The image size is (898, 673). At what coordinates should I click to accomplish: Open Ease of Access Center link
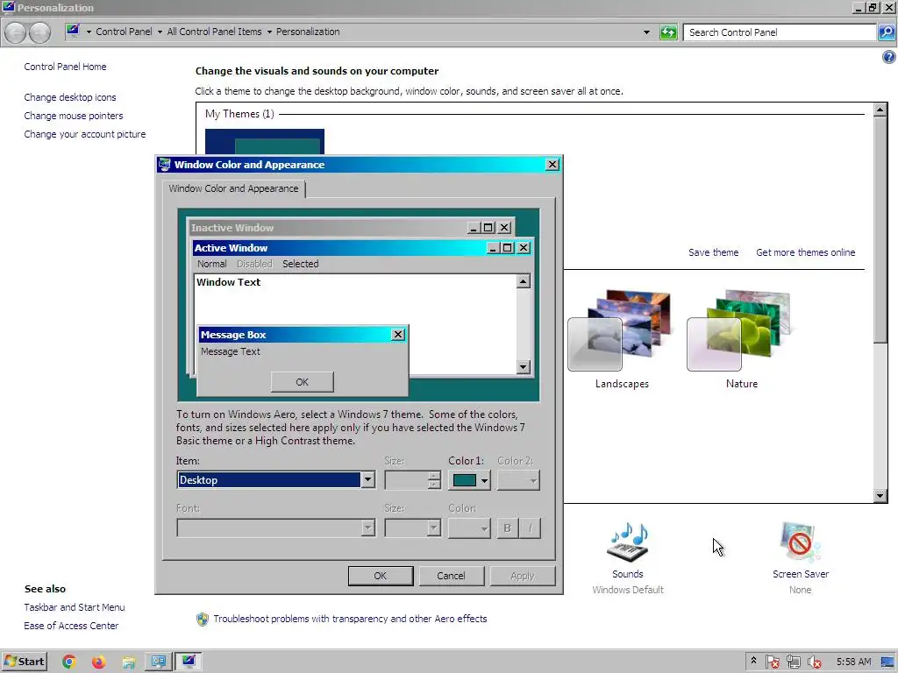(71, 626)
